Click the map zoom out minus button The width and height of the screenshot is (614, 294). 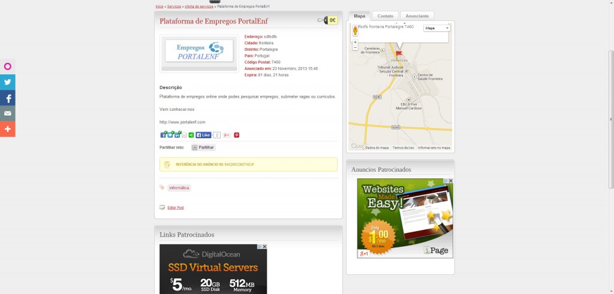tap(355, 47)
